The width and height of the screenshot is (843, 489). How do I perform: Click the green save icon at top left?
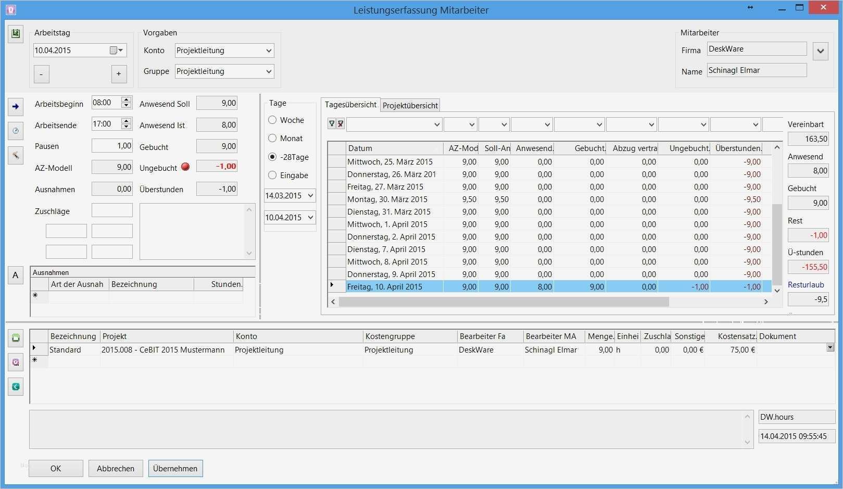click(16, 34)
